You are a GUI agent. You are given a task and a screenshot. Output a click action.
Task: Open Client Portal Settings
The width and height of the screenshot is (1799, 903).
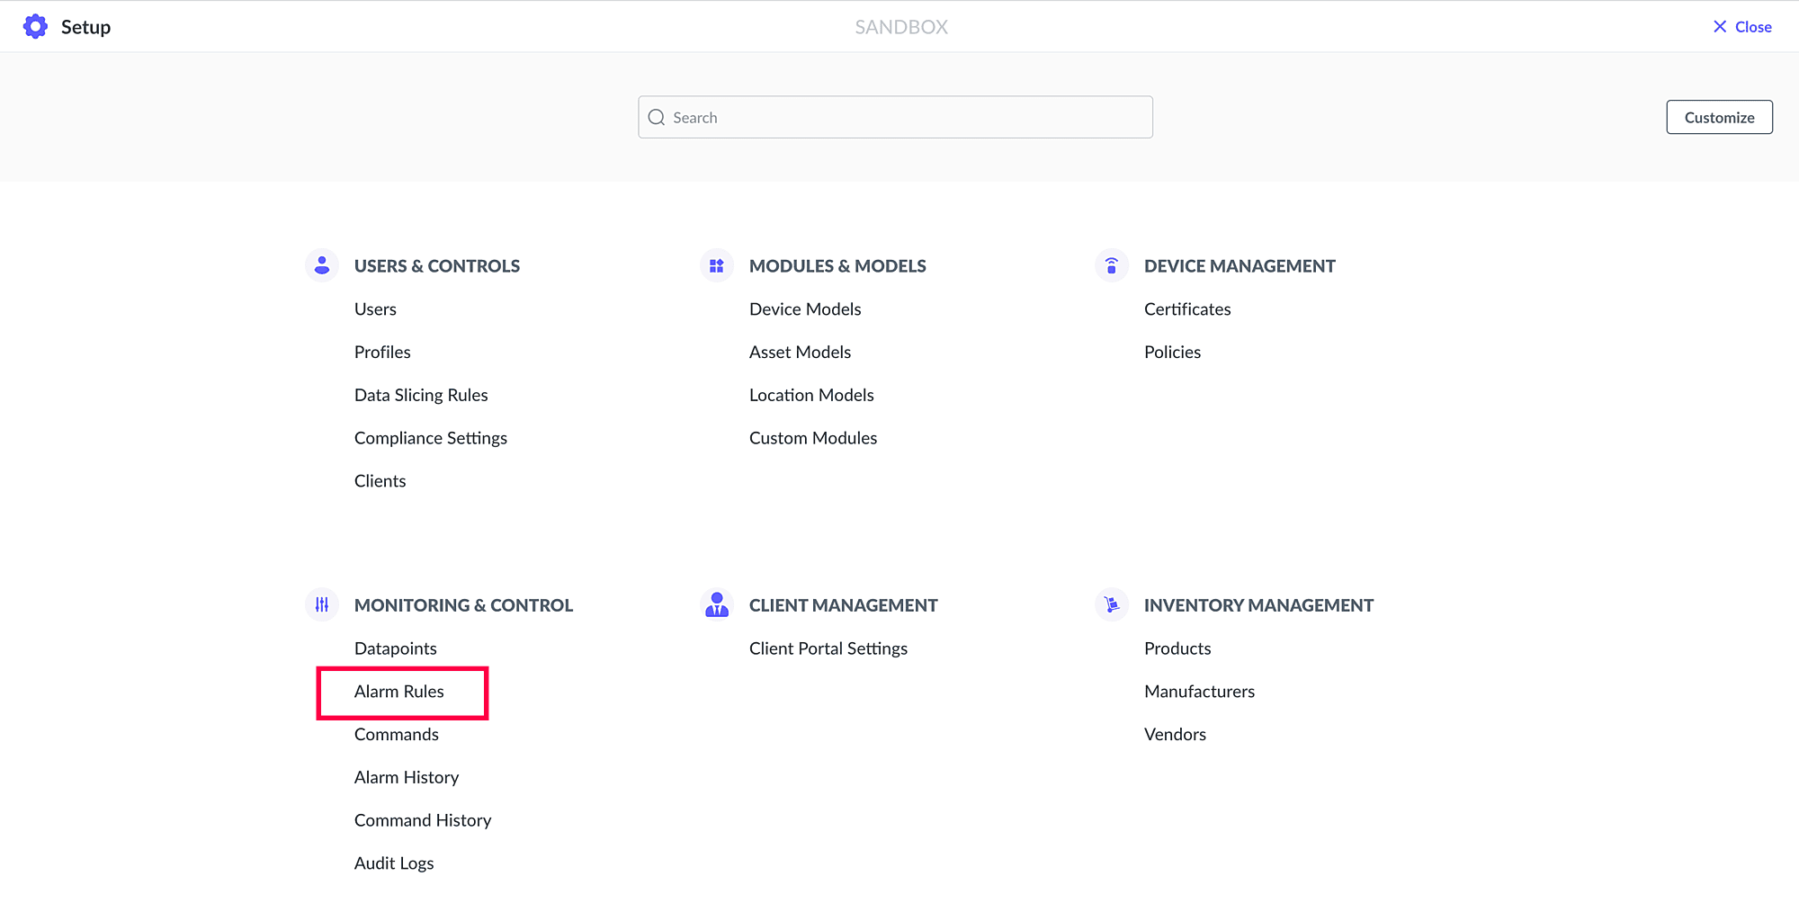click(x=828, y=648)
